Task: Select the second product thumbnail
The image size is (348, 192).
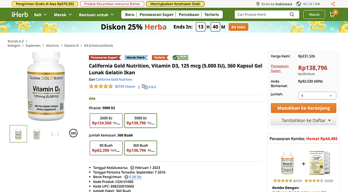Action: pos(37,134)
